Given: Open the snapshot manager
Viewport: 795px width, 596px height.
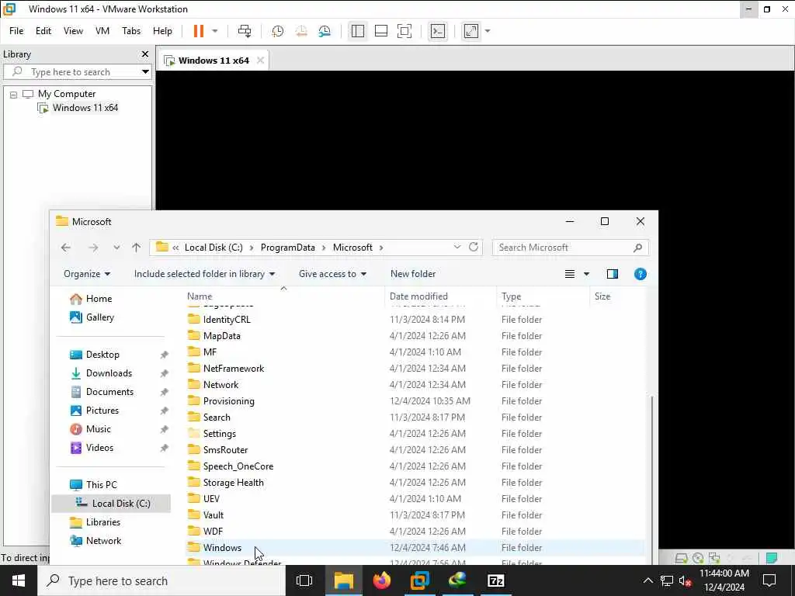Looking at the screenshot, I should [325, 31].
